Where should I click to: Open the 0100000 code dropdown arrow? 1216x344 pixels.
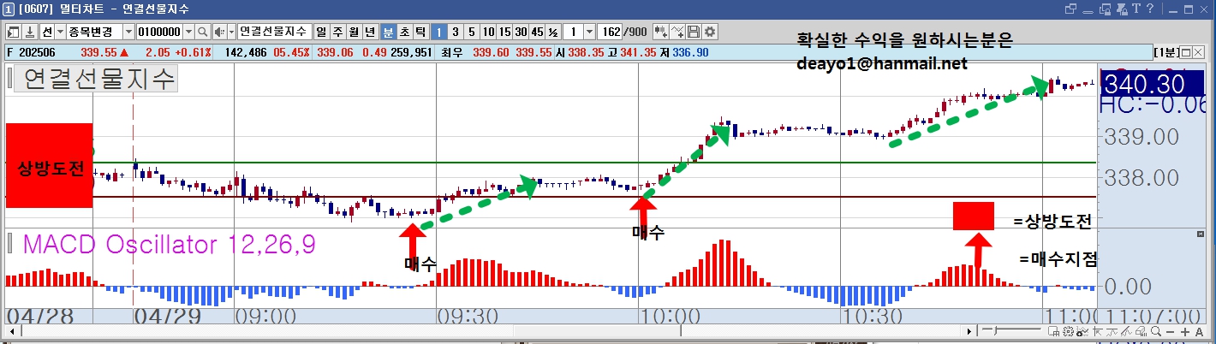(x=189, y=32)
